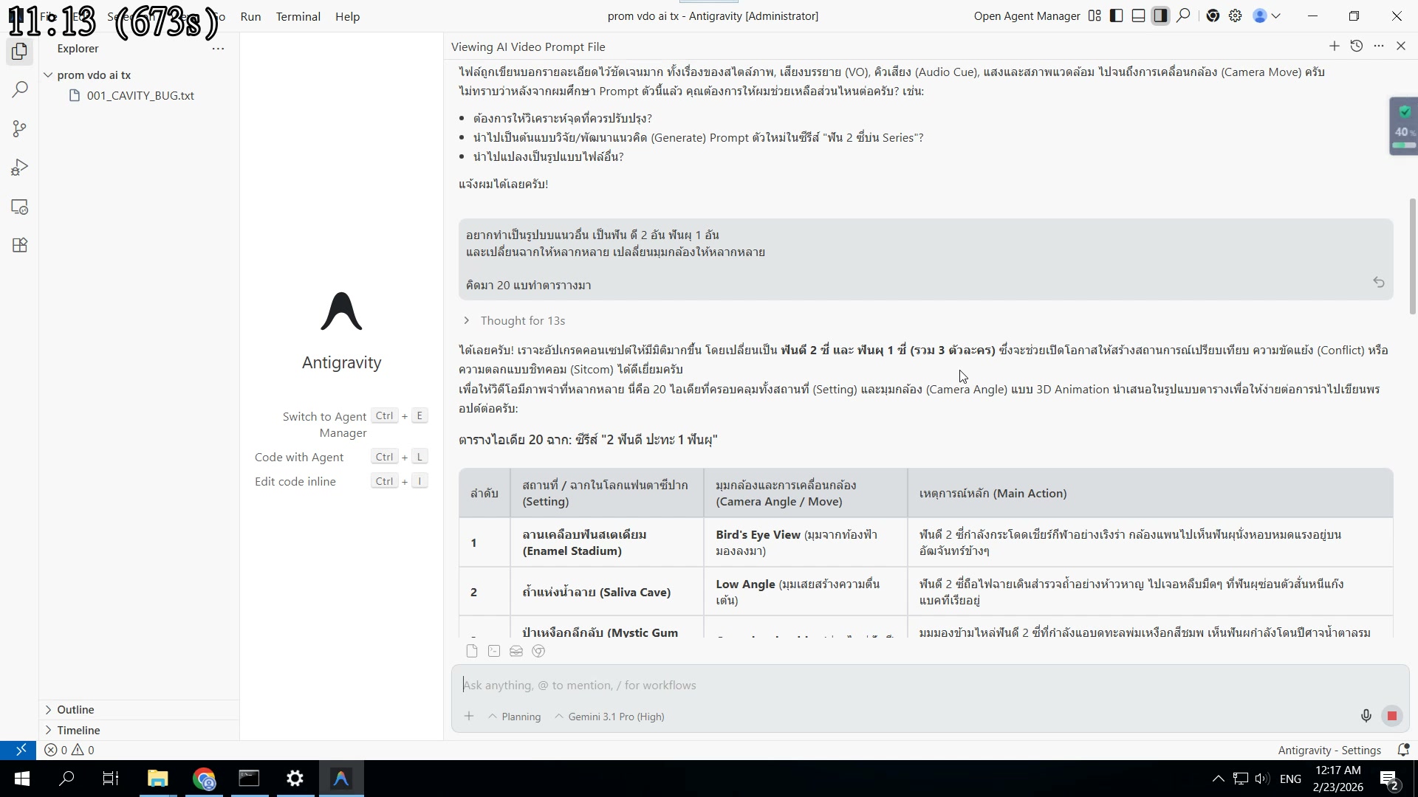
Task: Toggle the bottom panel layout
Action: 1138,16
